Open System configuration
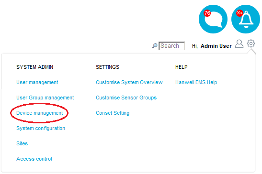This screenshot has height=174, width=262. click(x=41, y=128)
